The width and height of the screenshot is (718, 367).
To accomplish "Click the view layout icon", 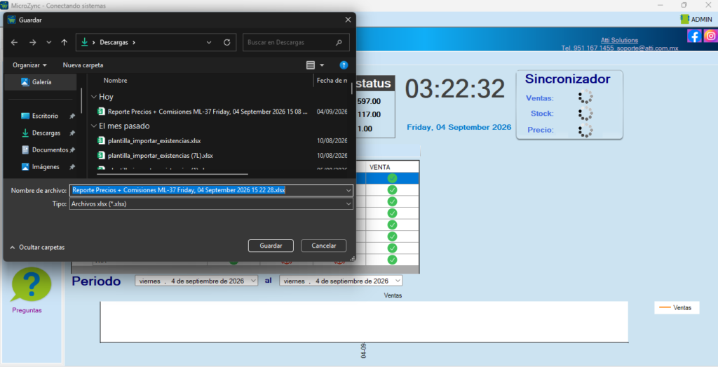I will 311,65.
